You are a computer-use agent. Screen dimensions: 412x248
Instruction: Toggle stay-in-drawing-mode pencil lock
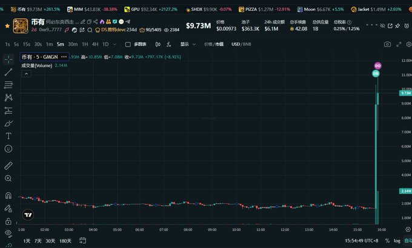(8, 208)
